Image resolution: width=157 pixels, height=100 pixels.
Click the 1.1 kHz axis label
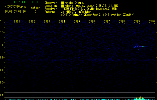[2, 32]
